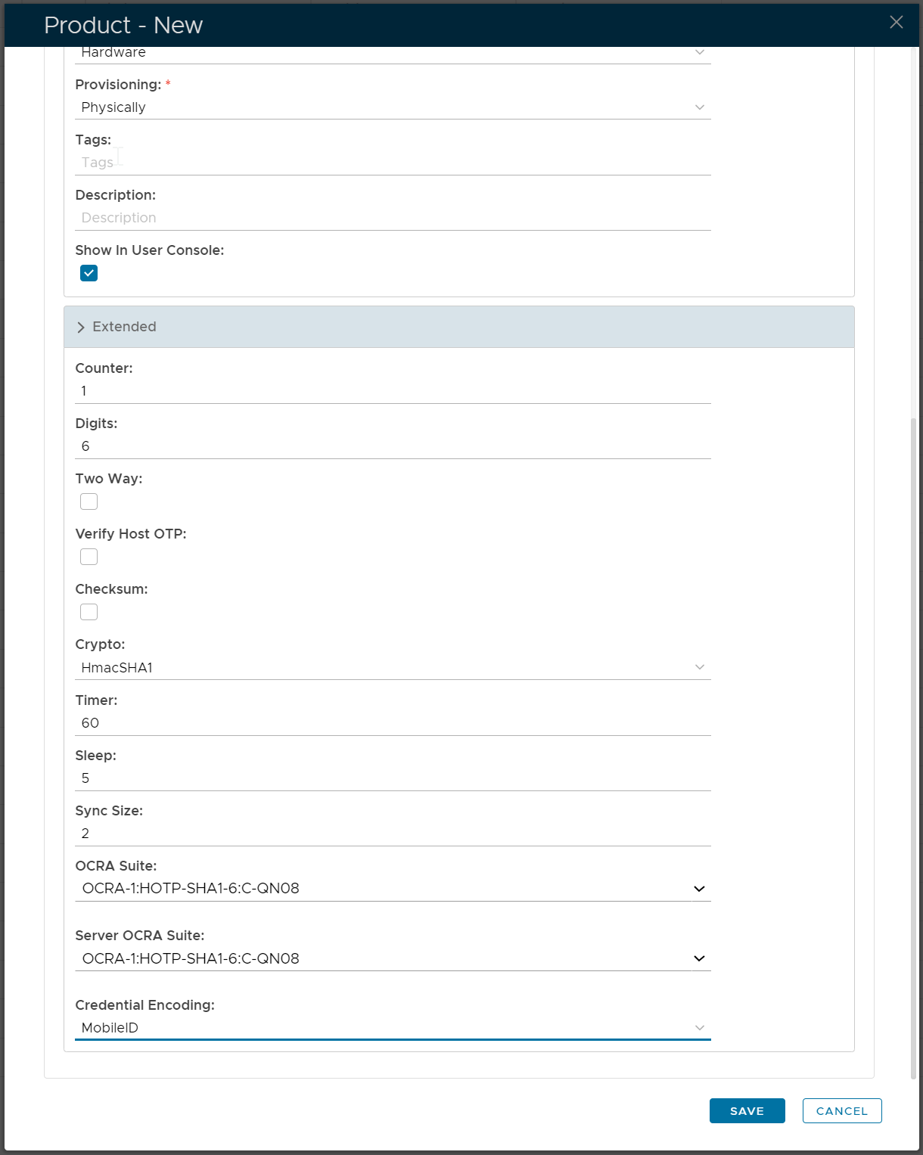Click the Timer field showing 60

pos(393,723)
